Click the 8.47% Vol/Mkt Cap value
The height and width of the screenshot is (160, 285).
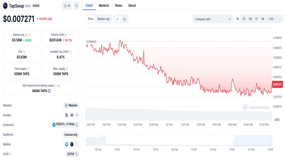coord(60,57)
